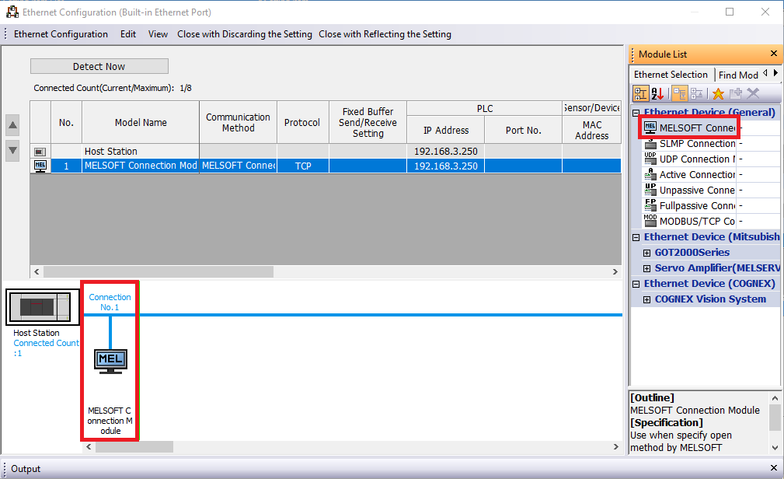Click the categorized view icon in Module List toolbar

pos(640,93)
